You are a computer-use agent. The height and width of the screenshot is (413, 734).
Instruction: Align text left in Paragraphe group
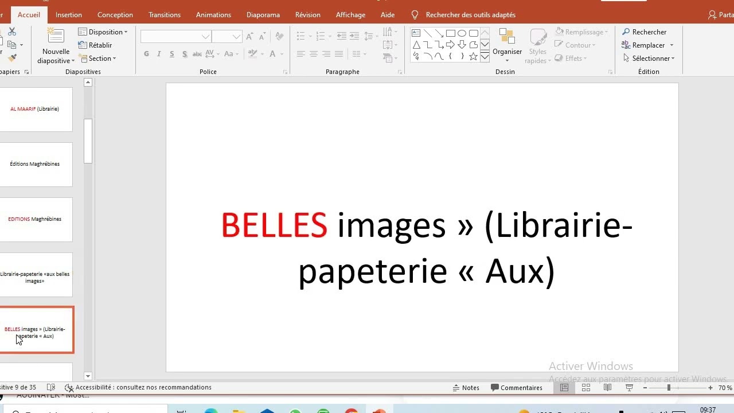[300, 54]
